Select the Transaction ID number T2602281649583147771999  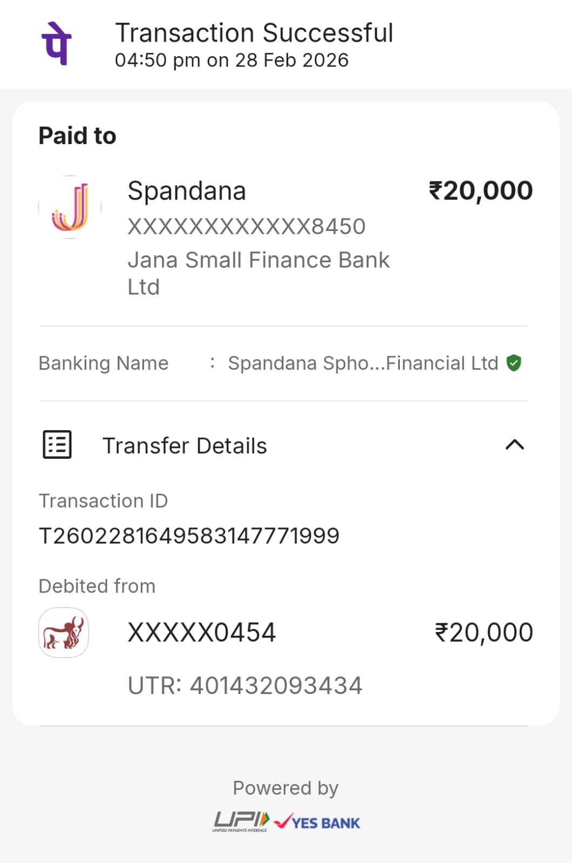coord(189,536)
